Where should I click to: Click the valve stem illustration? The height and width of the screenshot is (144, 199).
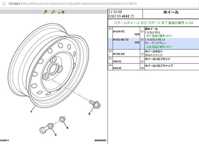[47, 128]
